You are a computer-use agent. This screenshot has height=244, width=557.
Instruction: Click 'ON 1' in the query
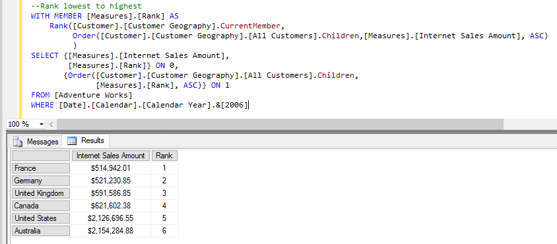(x=220, y=86)
